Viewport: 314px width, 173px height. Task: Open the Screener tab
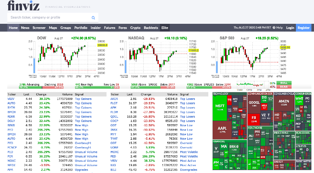39,28
